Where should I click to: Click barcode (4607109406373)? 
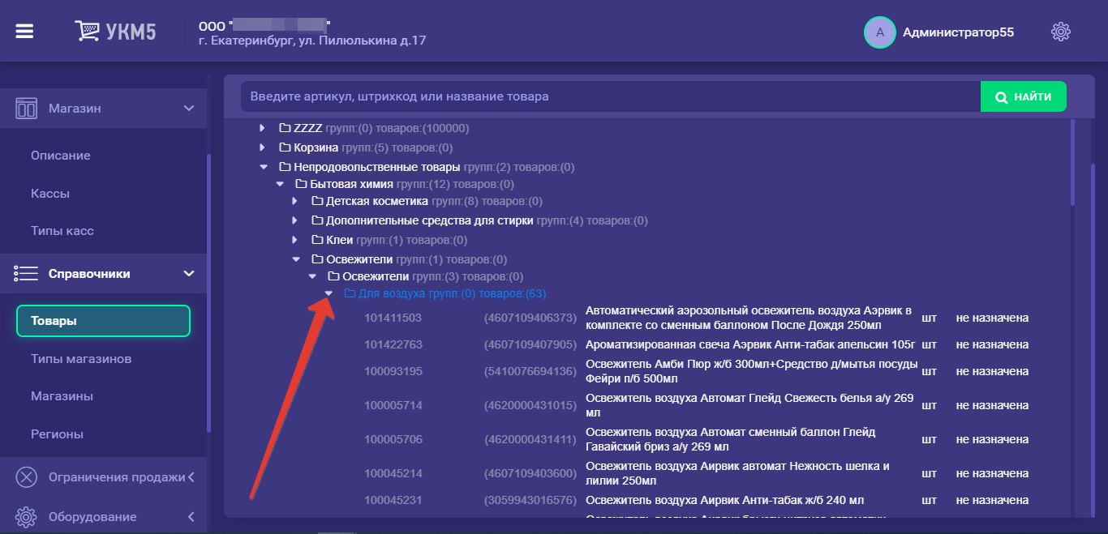(x=530, y=318)
